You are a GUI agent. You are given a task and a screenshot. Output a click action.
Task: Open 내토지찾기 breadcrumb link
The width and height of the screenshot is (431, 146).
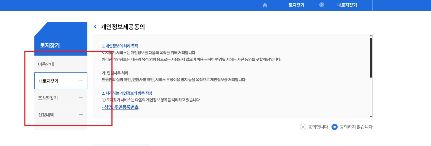point(347,5)
